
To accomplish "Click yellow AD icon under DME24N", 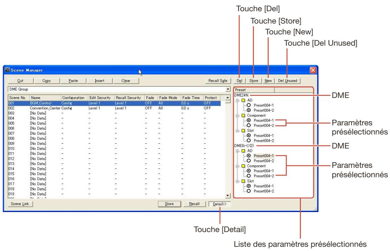I will [x=243, y=100].
